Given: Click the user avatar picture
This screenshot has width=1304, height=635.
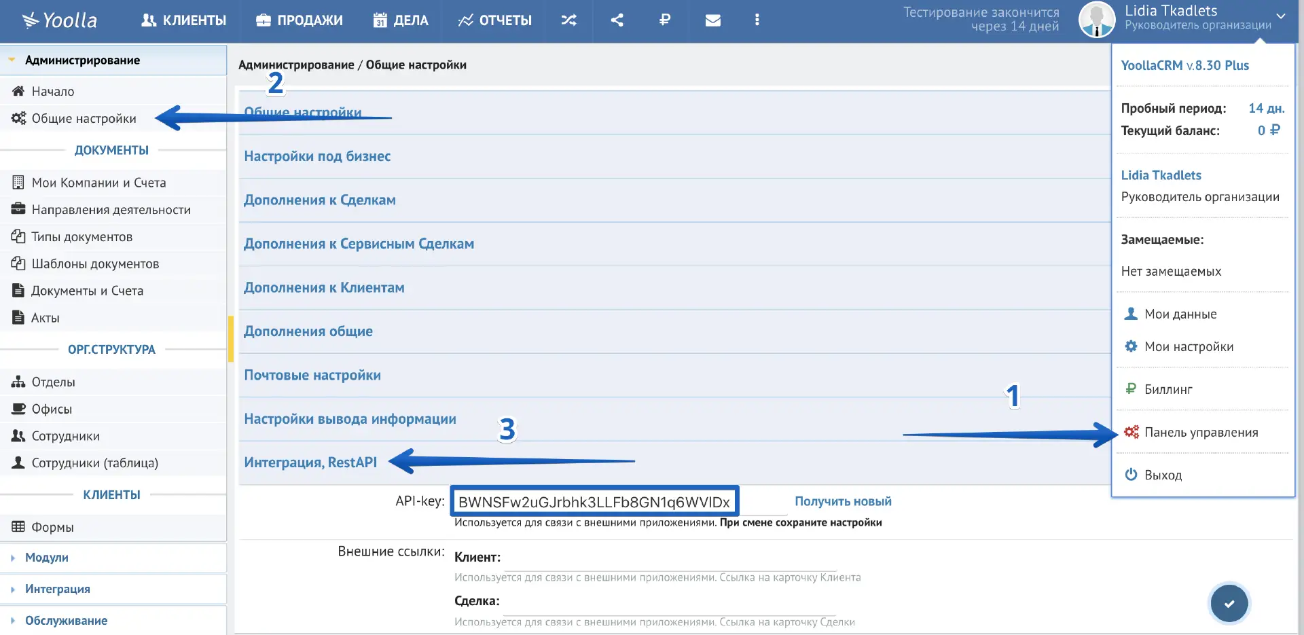Looking at the screenshot, I should (1096, 20).
